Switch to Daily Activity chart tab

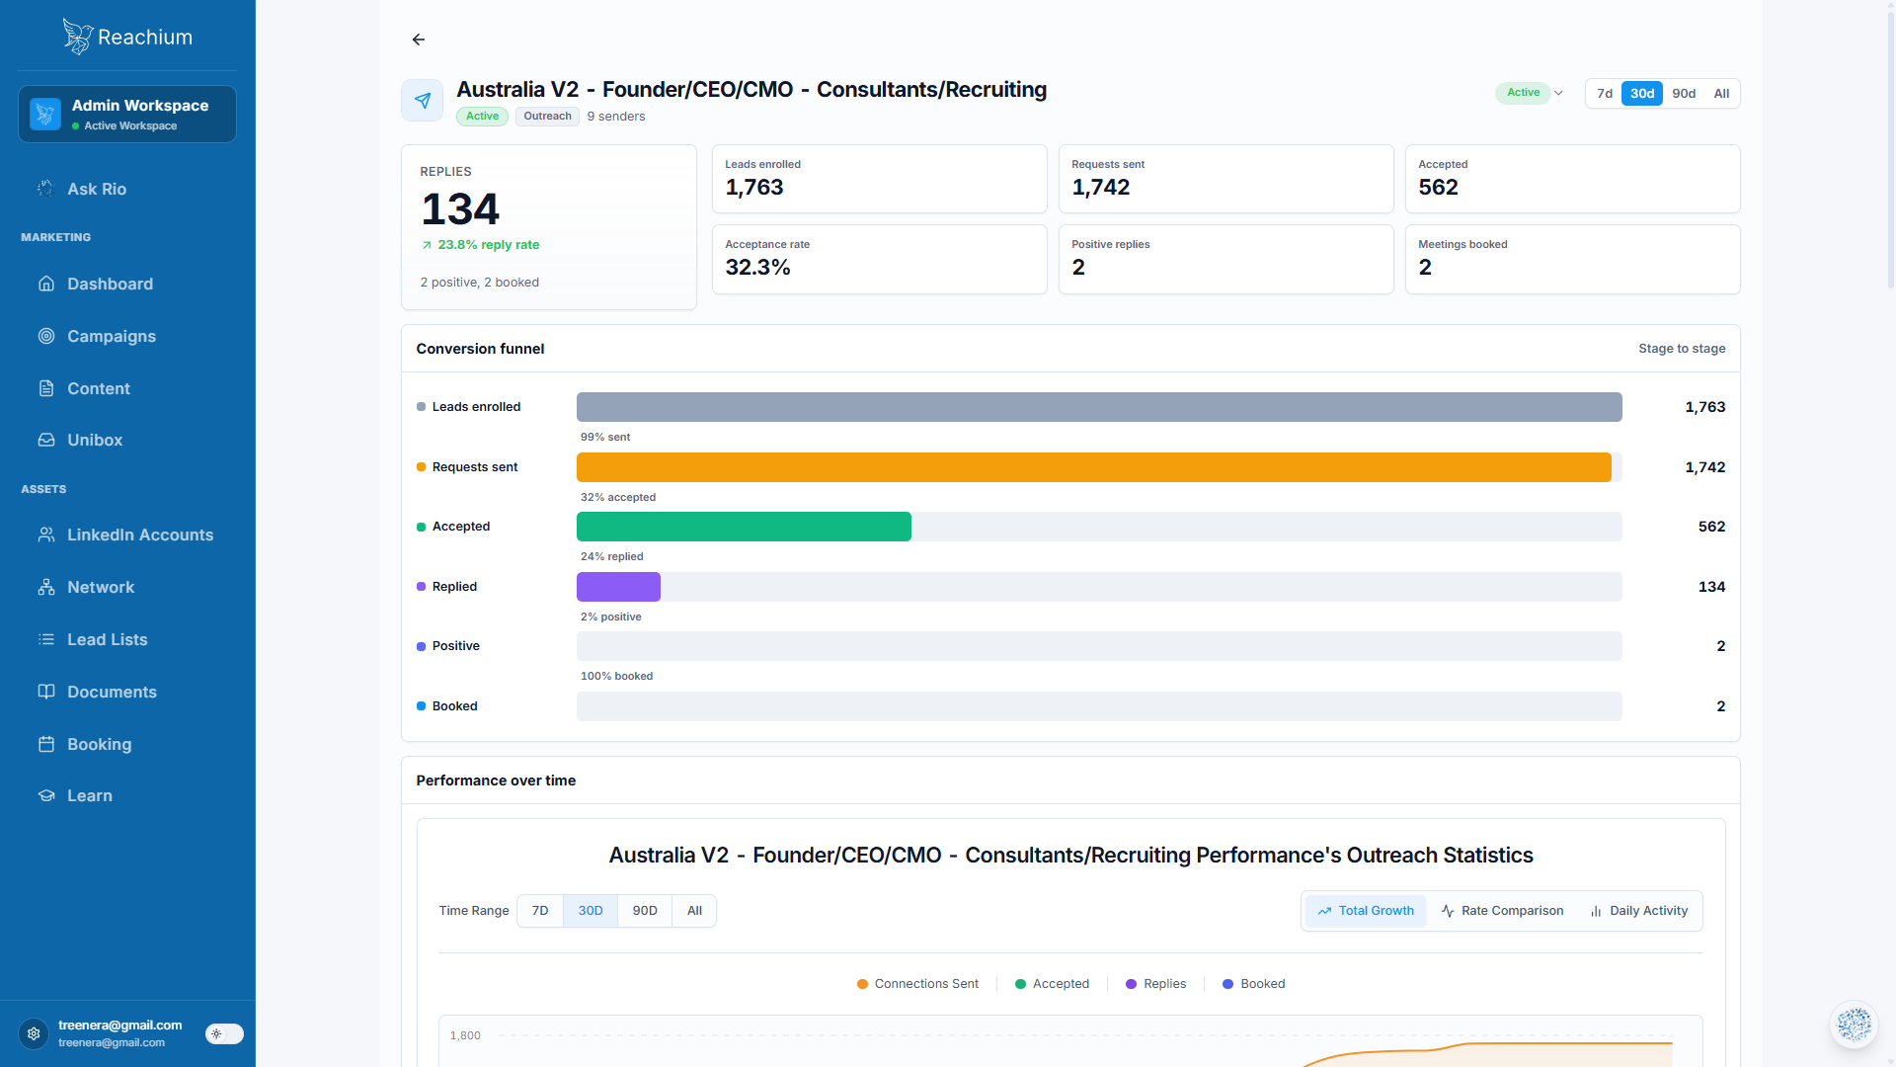click(1638, 911)
